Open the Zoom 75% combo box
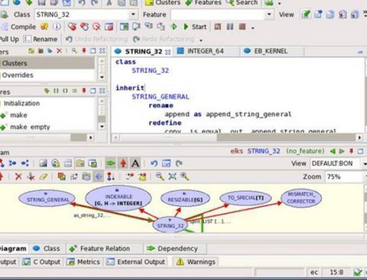This screenshot has width=367, height=280. point(344,177)
